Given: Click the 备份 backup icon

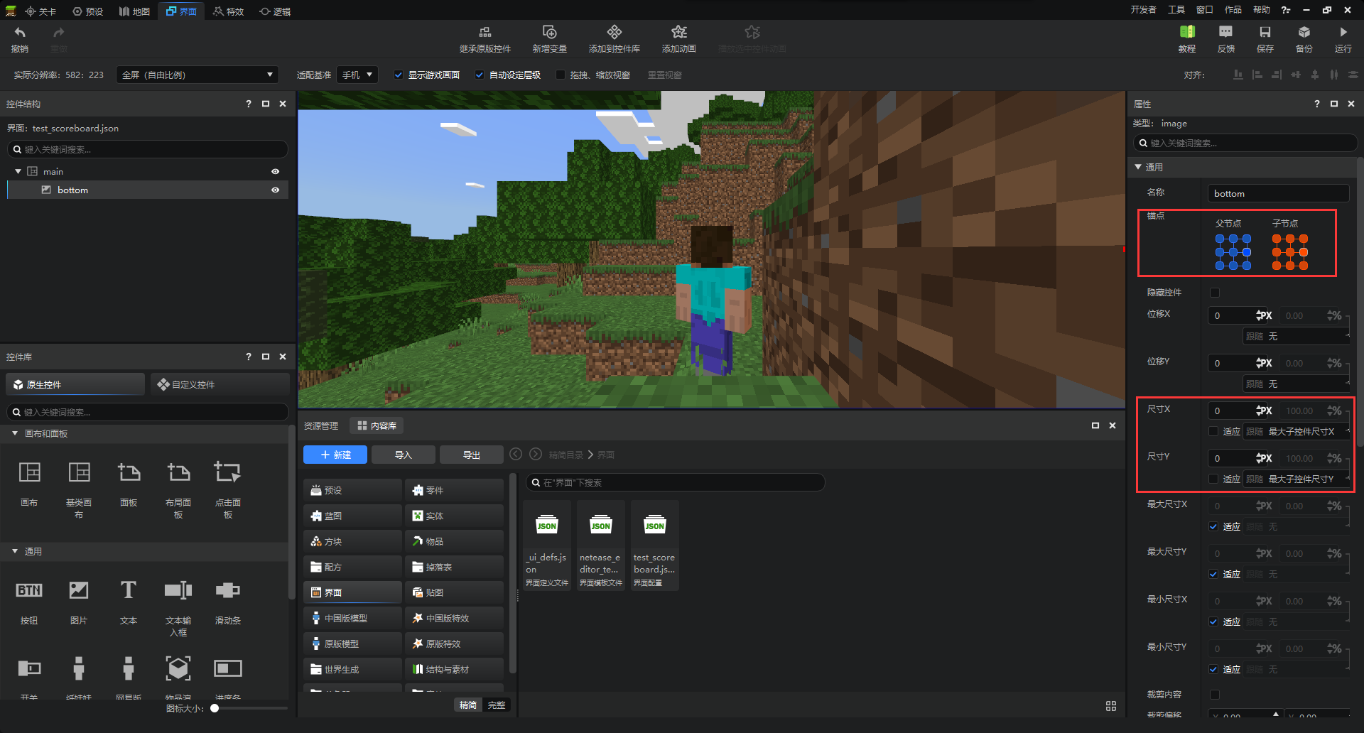Looking at the screenshot, I should tap(1304, 32).
